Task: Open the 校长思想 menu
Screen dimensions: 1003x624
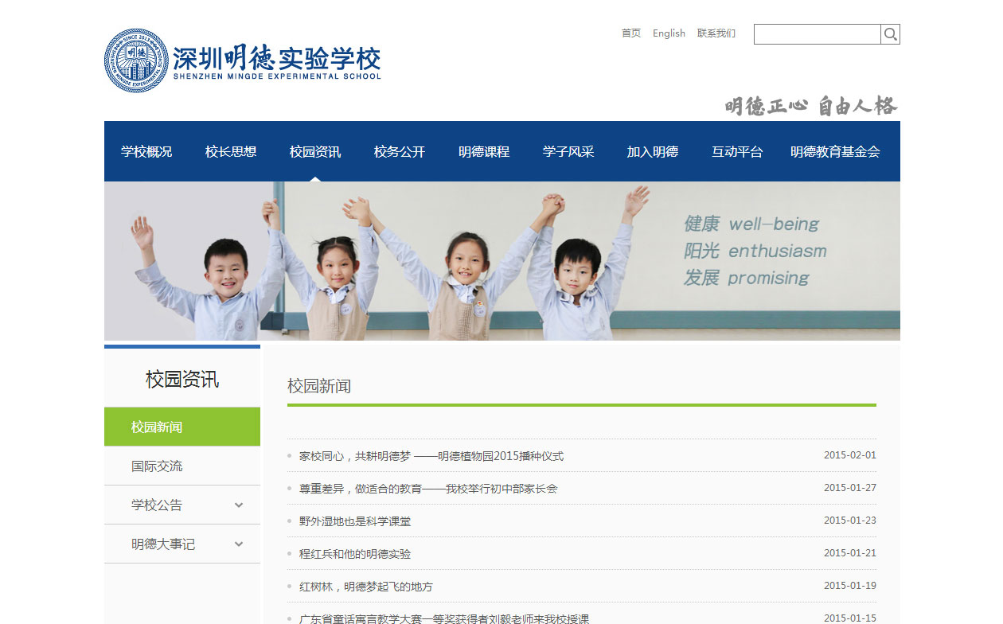Action: [231, 151]
